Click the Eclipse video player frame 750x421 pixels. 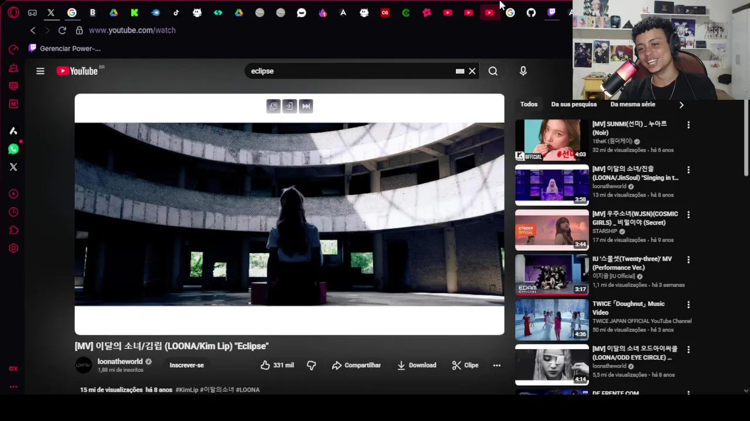coord(289,214)
